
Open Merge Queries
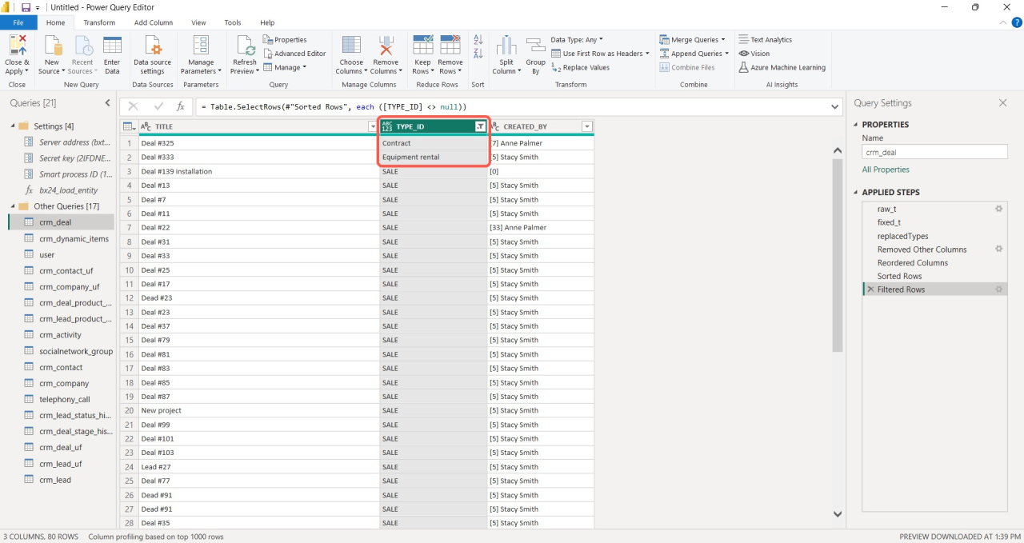coord(691,38)
